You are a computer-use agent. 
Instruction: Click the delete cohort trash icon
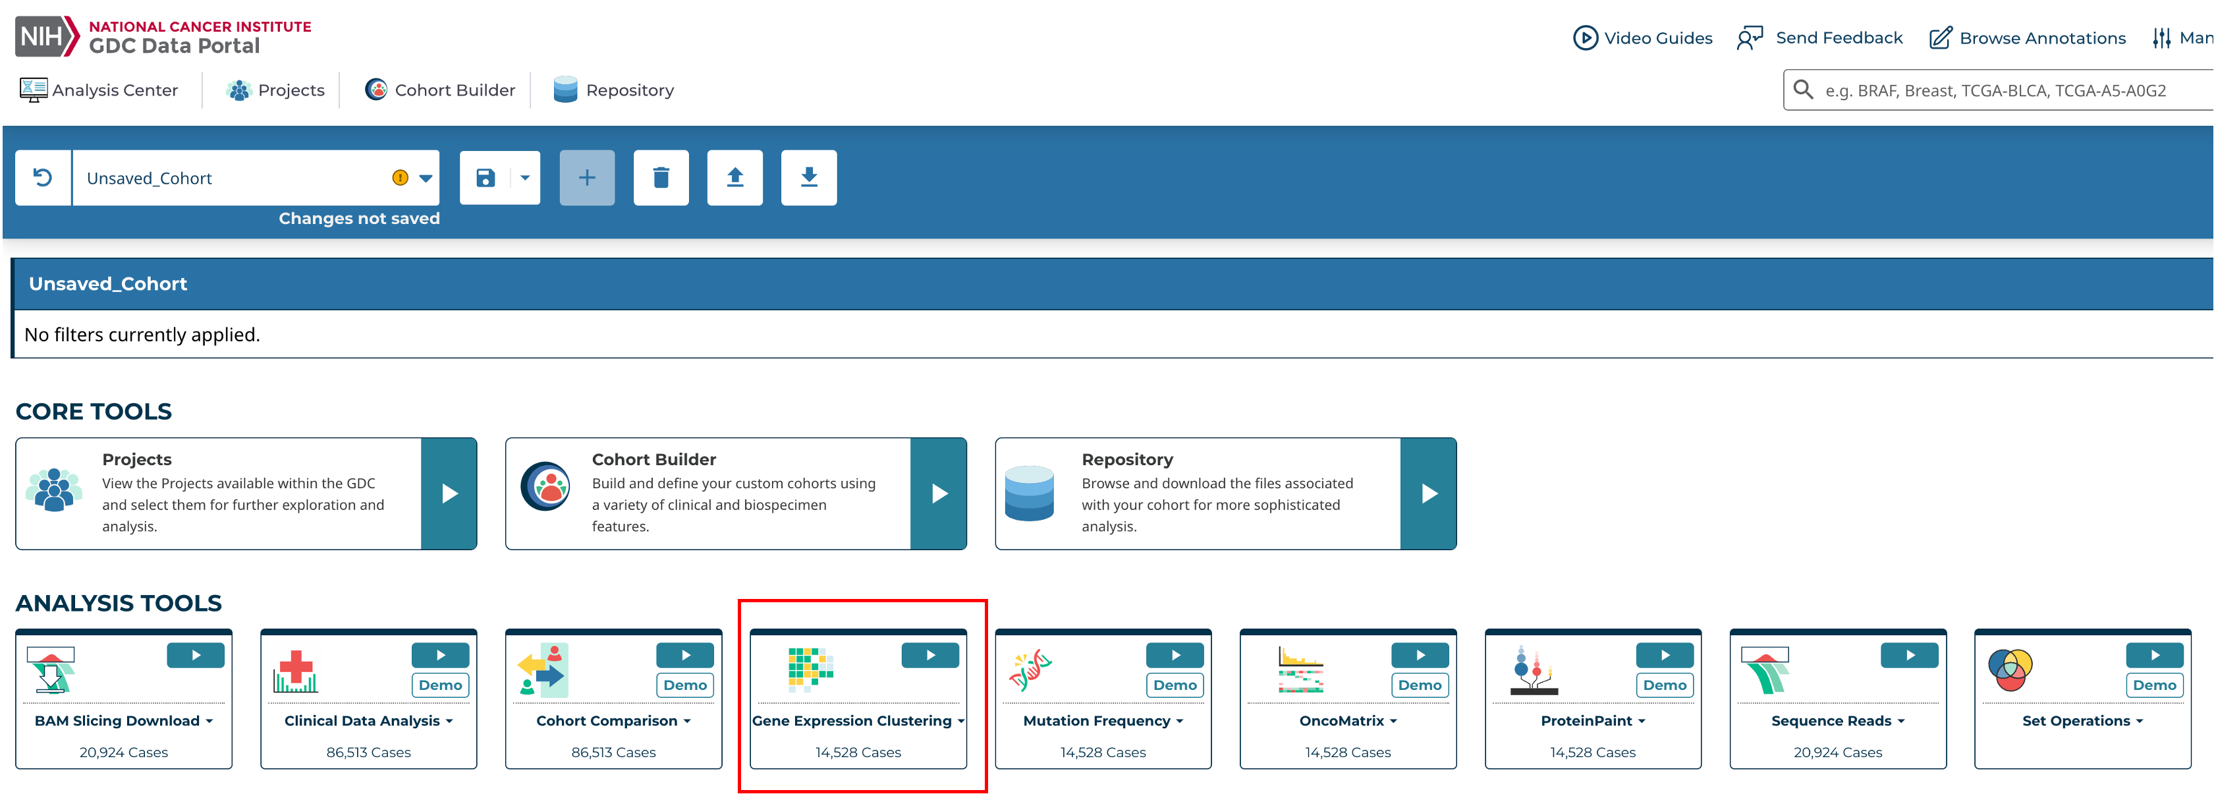[661, 178]
